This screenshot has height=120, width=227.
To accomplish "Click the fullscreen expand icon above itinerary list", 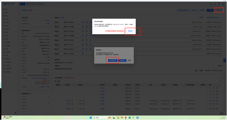I will (x=222, y=18).
